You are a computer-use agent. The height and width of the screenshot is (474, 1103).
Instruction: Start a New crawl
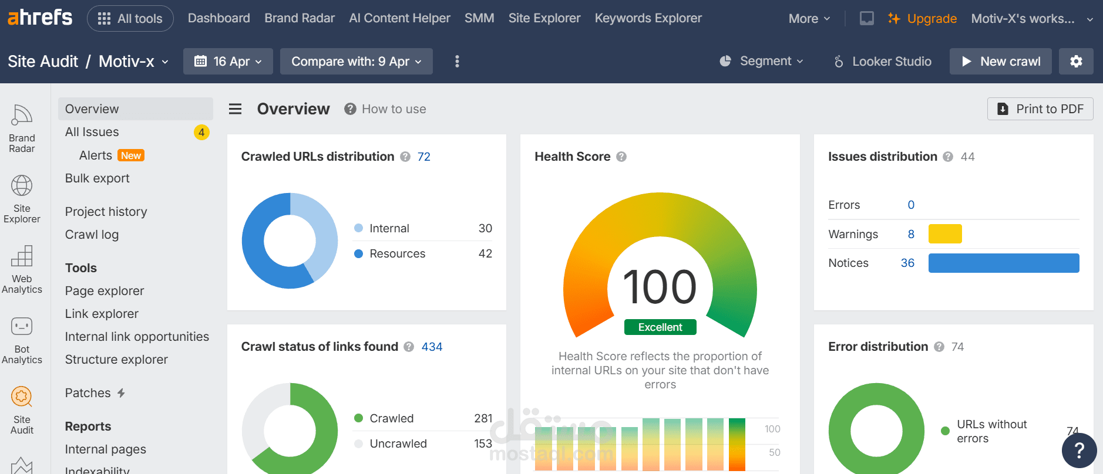point(1001,61)
